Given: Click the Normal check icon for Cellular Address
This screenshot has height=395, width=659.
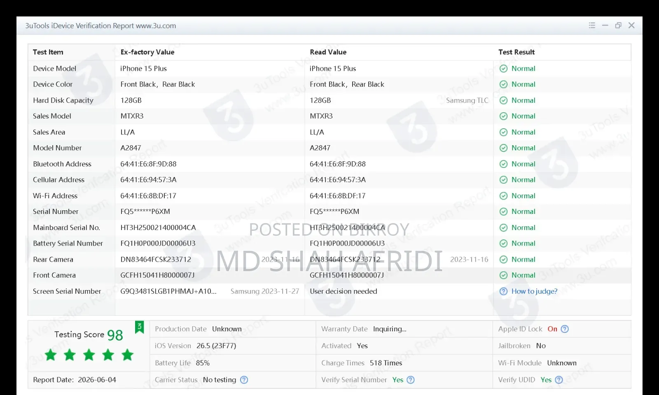Looking at the screenshot, I should coord(503,180).
